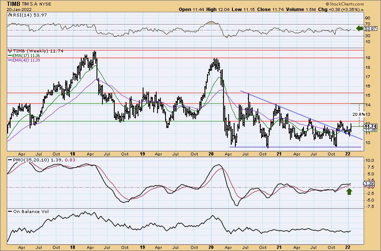Select the Open 11.44 value
381x251 pixels.
(192, 9)
